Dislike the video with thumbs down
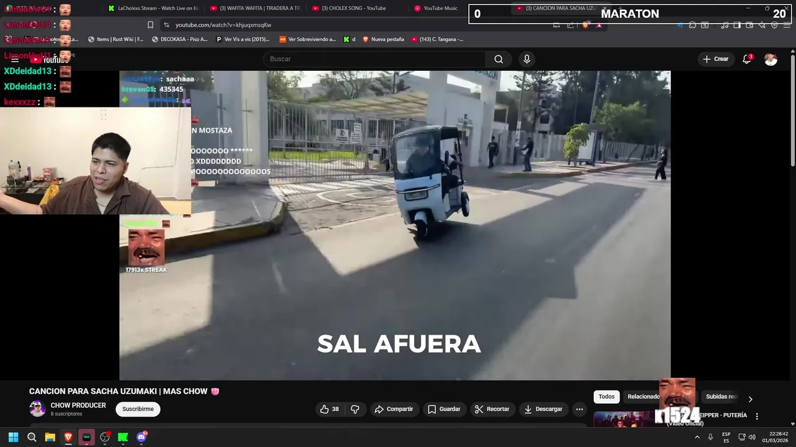796x447 pixels. 355,409
